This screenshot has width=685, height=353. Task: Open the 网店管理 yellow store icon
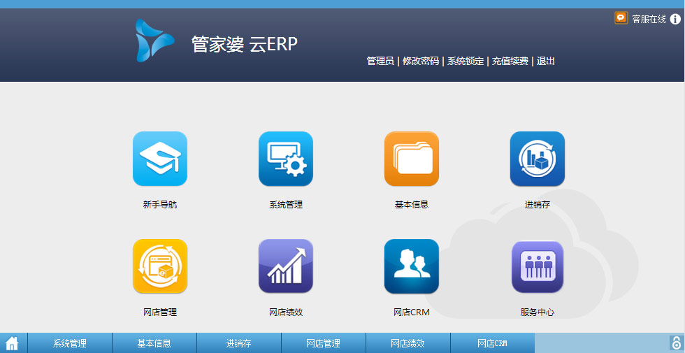pyautogui.click(x=160, y=266)
